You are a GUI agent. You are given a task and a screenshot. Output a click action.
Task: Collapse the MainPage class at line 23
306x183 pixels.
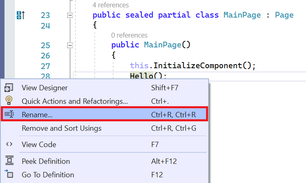tap(70, 15)
